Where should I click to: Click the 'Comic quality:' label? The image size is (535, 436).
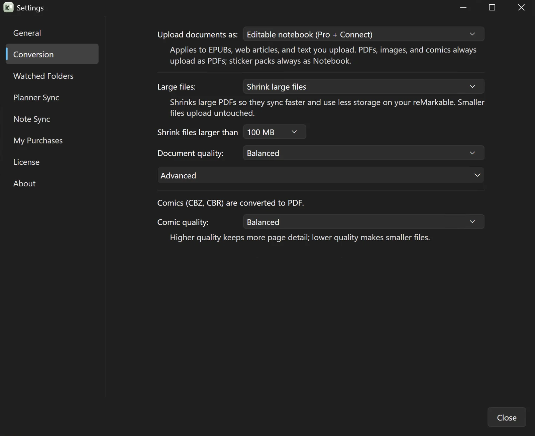183,222
